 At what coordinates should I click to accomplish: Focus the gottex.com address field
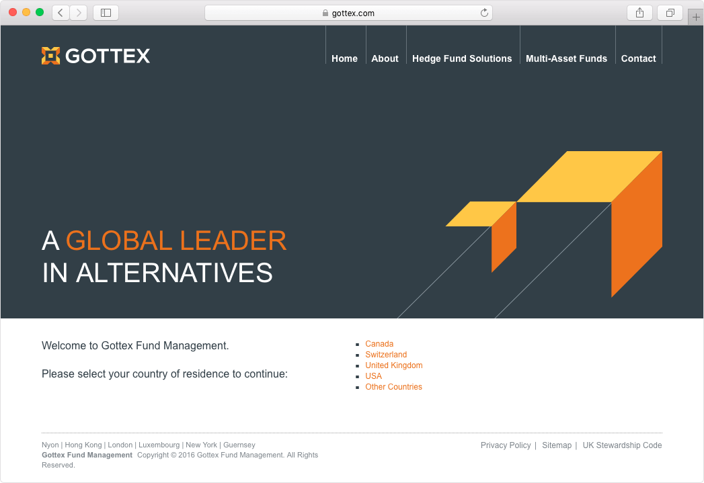coord(348,13)
